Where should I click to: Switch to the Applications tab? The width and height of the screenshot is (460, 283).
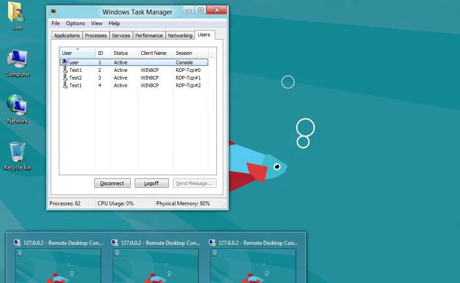[67, 35]
